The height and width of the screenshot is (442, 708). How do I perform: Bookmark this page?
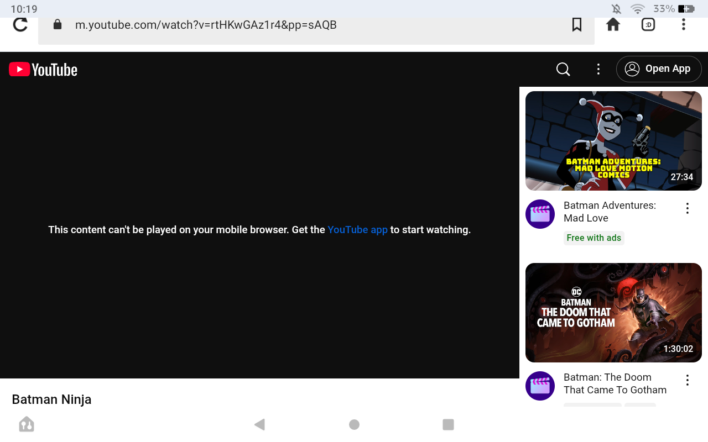[577, 24]
